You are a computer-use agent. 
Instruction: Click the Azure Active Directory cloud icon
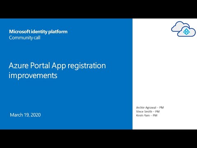coord(183,29)
